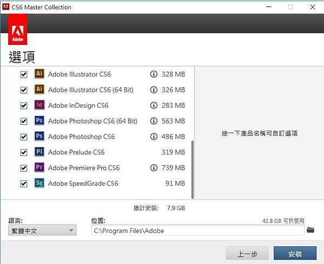Select the Adobe Prelude CS6 name
Viewport: 324px width, 264px height.
click(76, 152)
